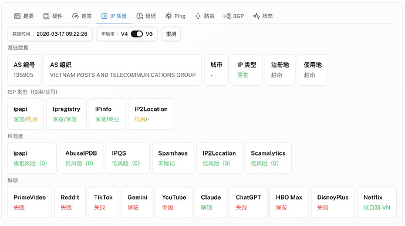The width and height of the screenshot is (405, 226).
Task: Click the latency clock icon (延迟)
Action: point(140,16)
